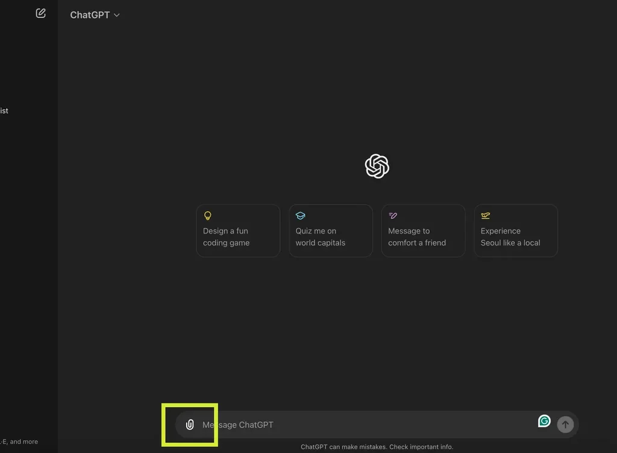Viewport: 617px width, 453px height.
Task: Open the ChatGPT model selector dropdown
Action: (x=95, y=15)
